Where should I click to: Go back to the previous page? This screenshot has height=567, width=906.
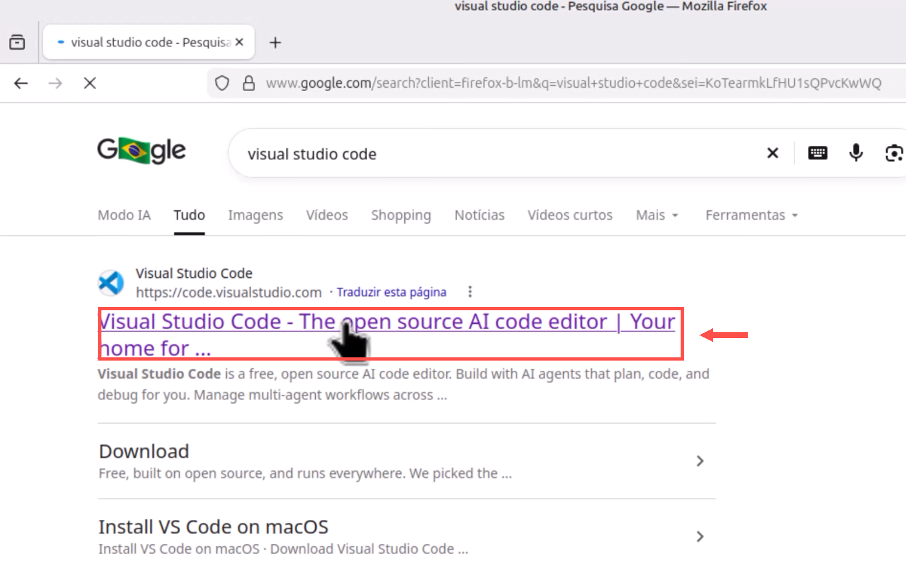pyautogui.click(x=21, y=83)
